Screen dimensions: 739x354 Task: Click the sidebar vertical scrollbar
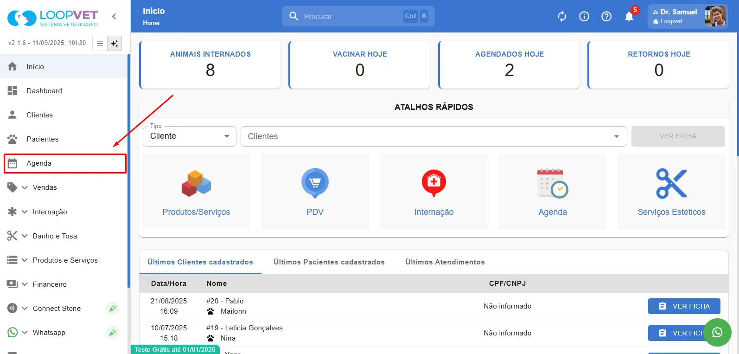(x=129, y=172)
